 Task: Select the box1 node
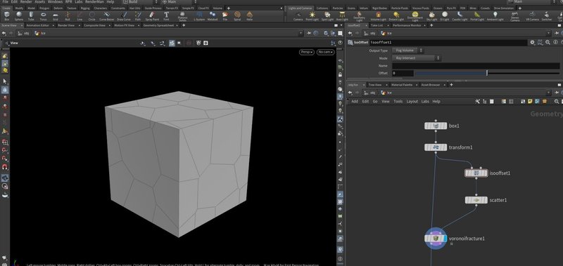pyautogui.click(x=436, y=126)
